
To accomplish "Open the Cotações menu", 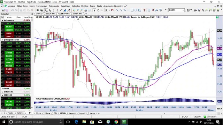I will point(76,6).
